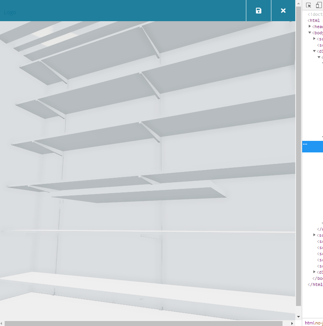Click the down arrow of the vertical scrollbar
The width and height of the screenshot is (323, 326).
click(x=299, y=316)
